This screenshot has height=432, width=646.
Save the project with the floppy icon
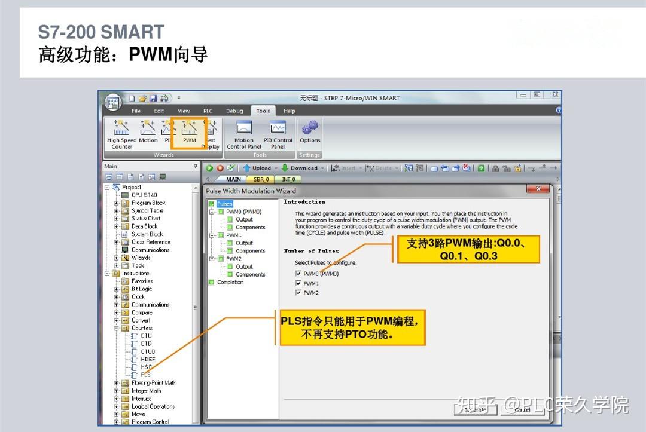(153, 99)
